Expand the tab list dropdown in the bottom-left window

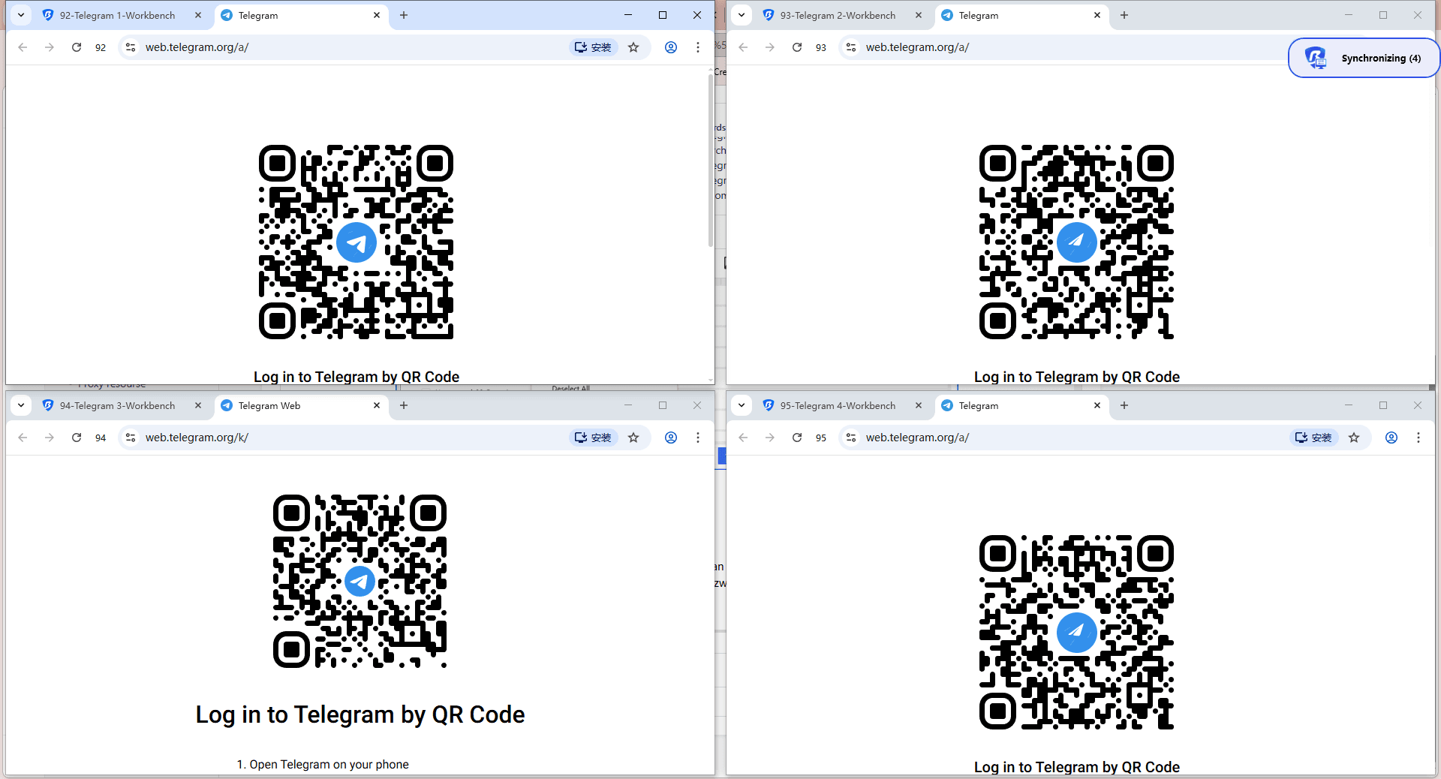(x=20, y=405)
